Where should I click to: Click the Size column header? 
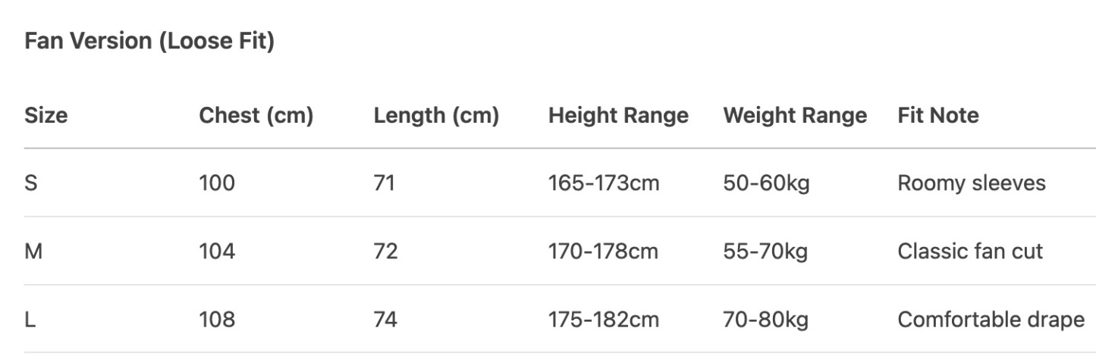[x=46, y=115]
